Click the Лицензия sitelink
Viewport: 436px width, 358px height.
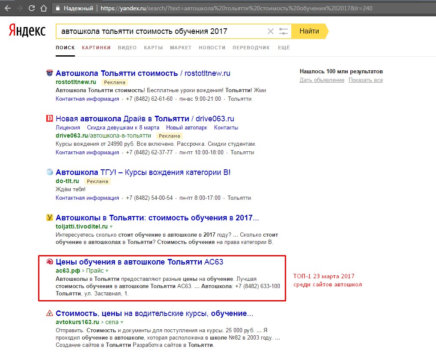[x=68, y=127]
